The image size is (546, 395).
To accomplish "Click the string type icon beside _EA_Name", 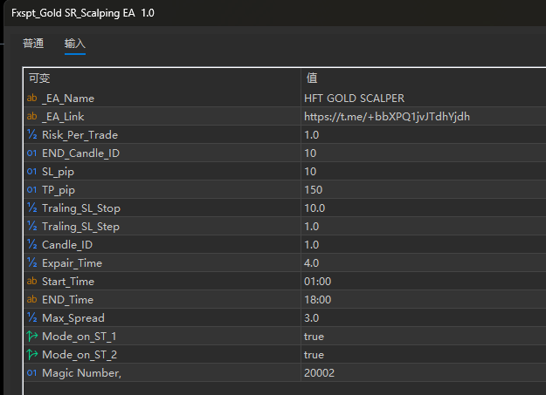I will (32, 99).
